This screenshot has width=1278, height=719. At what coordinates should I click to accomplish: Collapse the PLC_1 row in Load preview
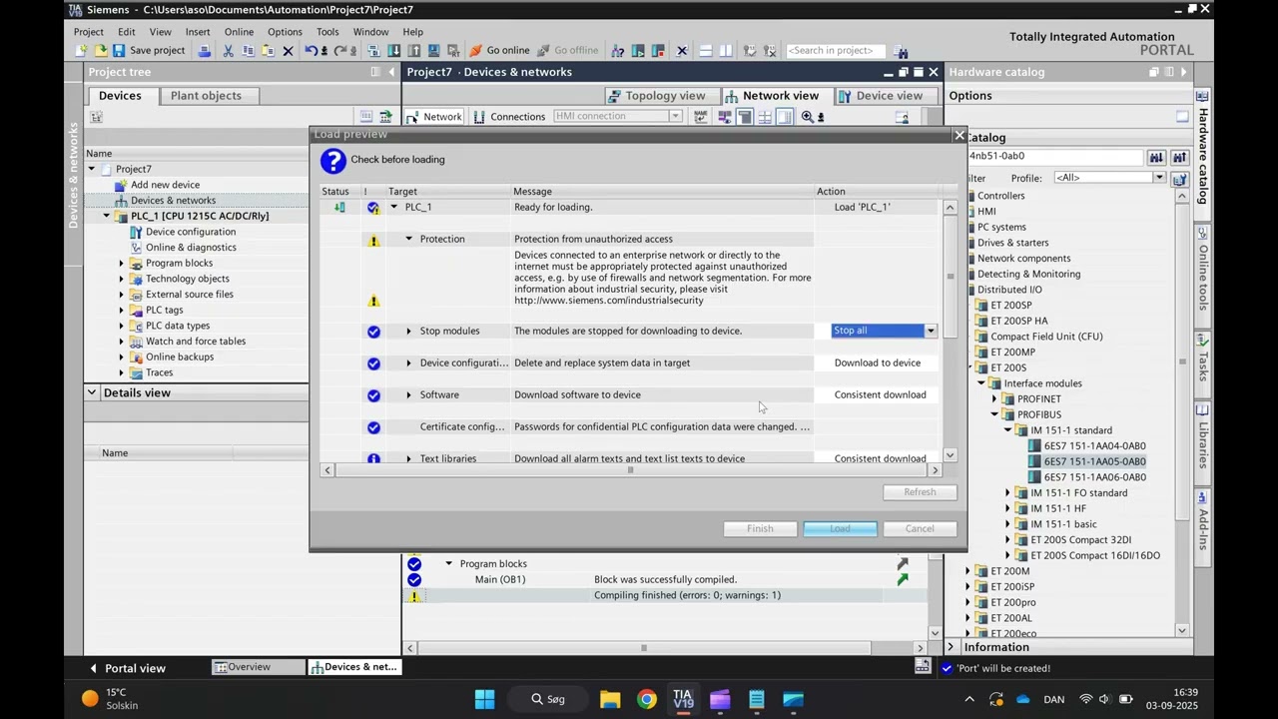click(x=393, y=207)
